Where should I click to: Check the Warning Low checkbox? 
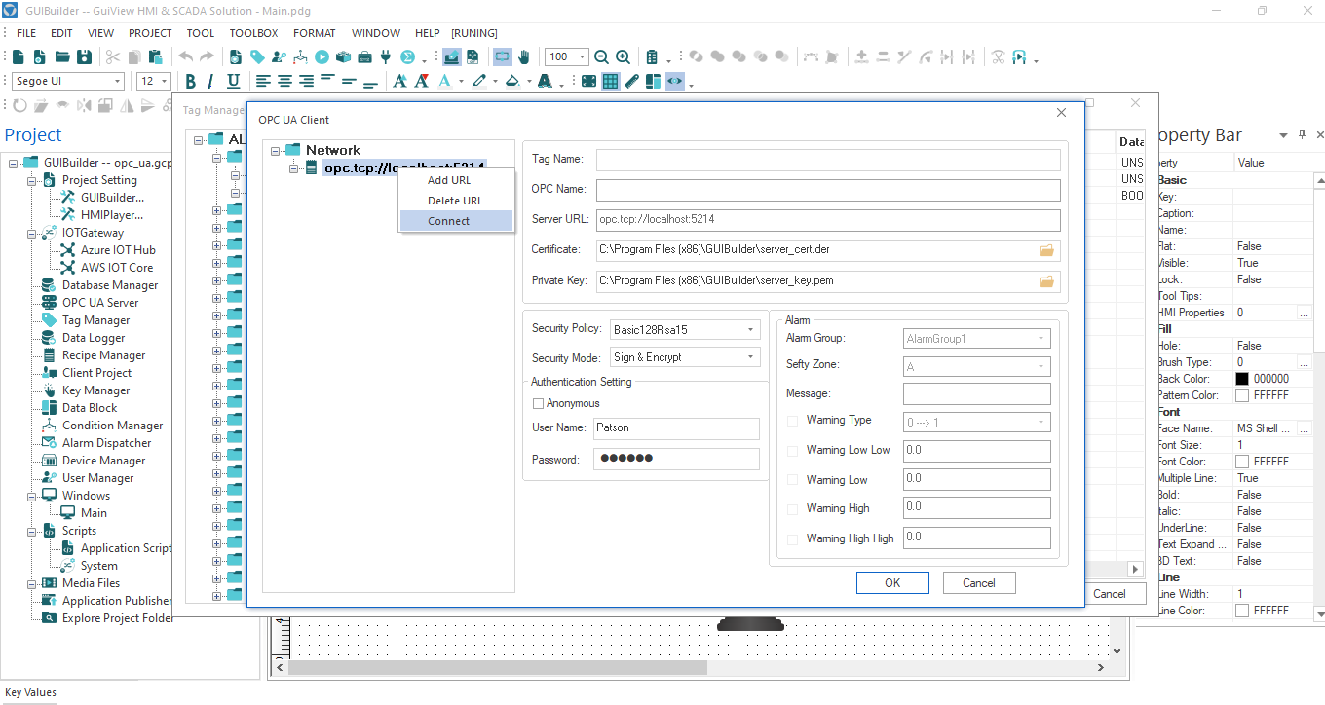point(792,480)
